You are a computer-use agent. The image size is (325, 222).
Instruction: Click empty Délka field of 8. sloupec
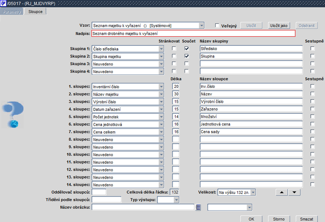click(x=176, y=139)
